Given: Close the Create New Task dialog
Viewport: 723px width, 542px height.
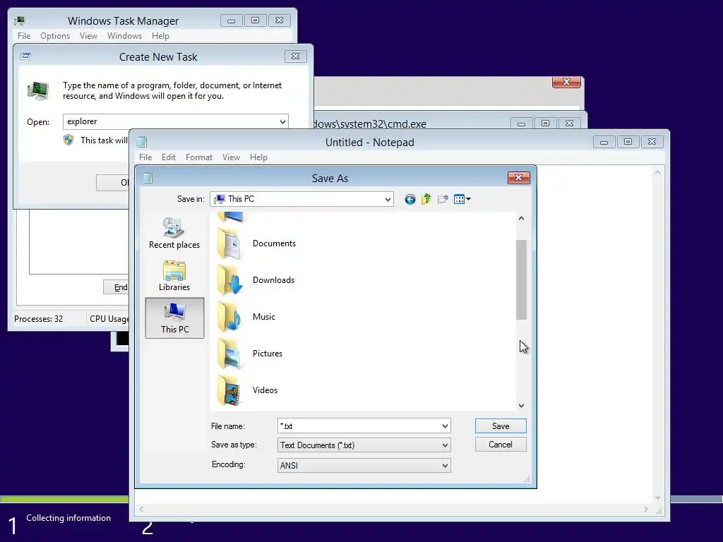Looking at the screenshot, I should pyautogui.click(x=295, y=56).
